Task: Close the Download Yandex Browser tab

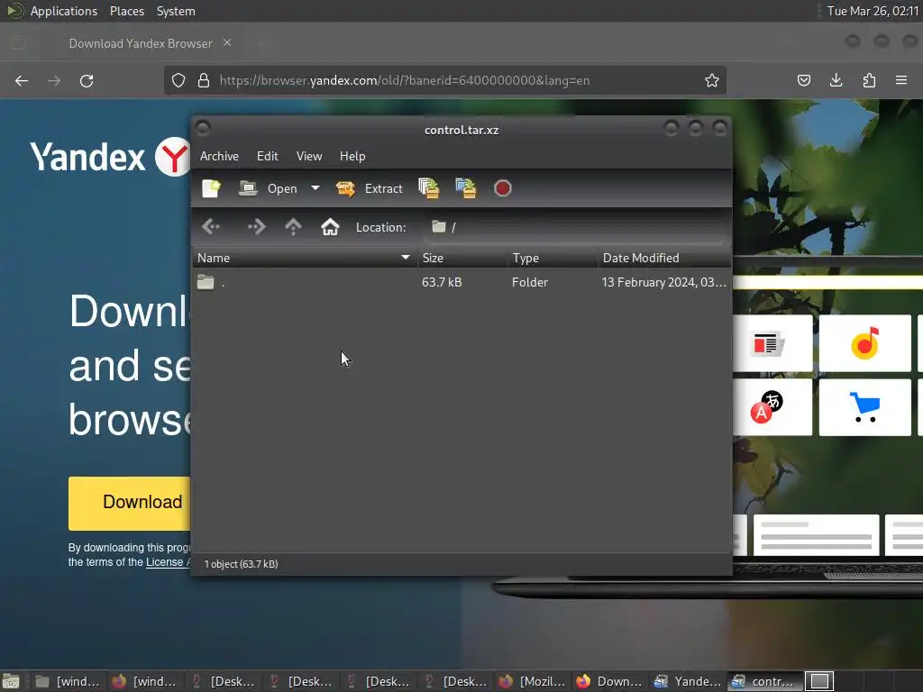Action: point(227,43)
